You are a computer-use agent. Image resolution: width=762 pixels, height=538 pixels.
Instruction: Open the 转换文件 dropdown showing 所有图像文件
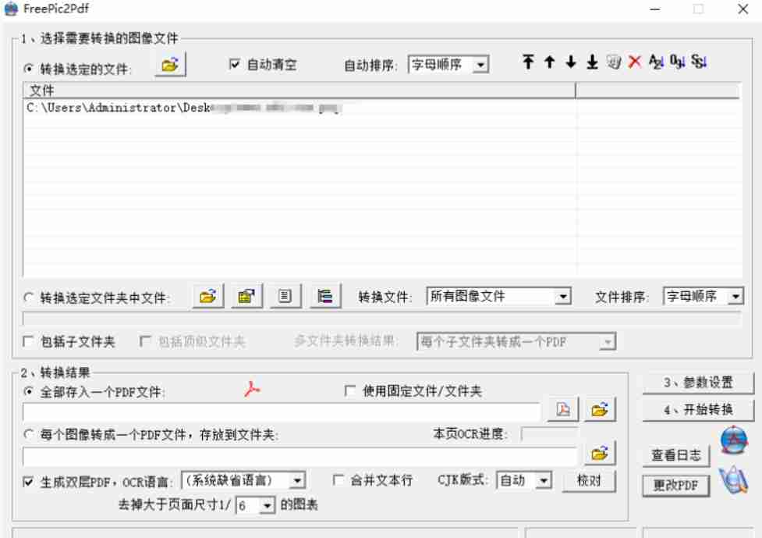click(x=498, y=296)
